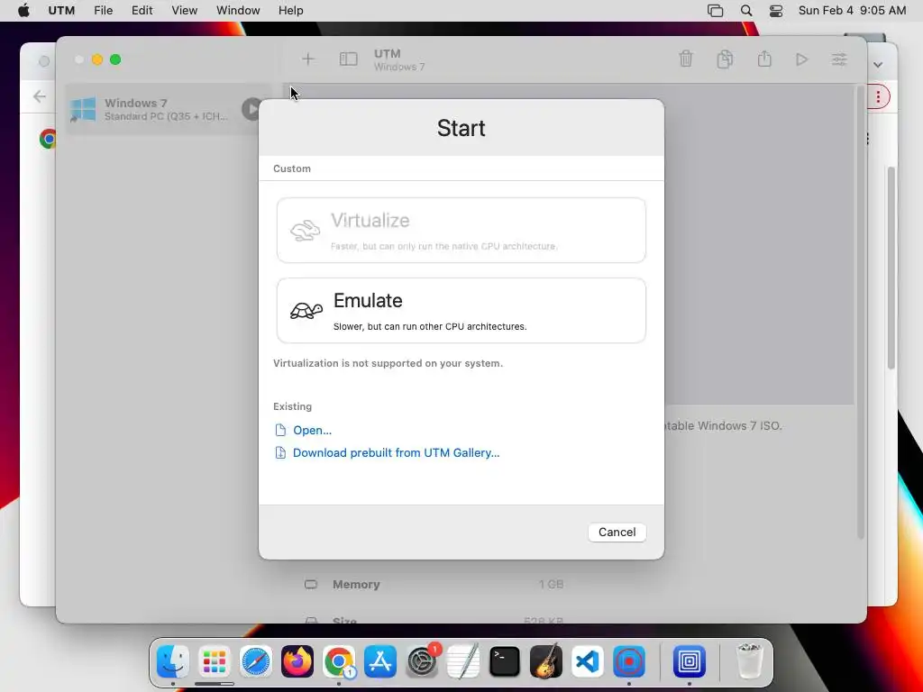Image resolution: width=923 pixels, height=692 pixels.
Task: Click the Custom section label
Action: 292,168
